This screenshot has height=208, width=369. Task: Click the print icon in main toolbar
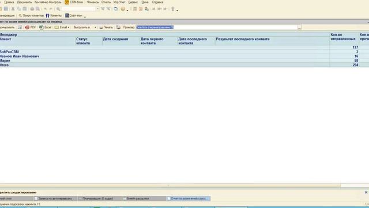click(32, 9)
